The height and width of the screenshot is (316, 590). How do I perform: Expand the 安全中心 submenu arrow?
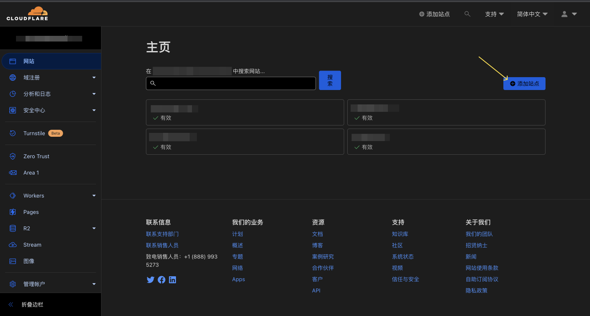94,110
